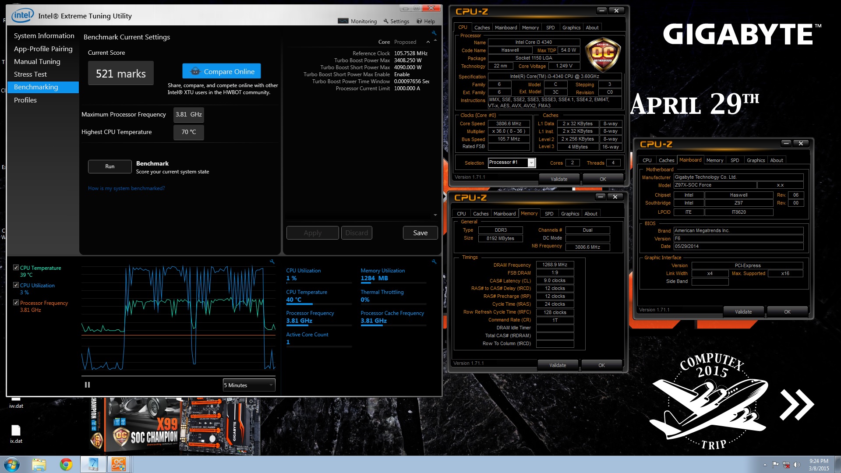This screenshot has height=473, width=841.
Task: Open App-Profile Pairing in XTU sidebar
Action: point(43,49)
